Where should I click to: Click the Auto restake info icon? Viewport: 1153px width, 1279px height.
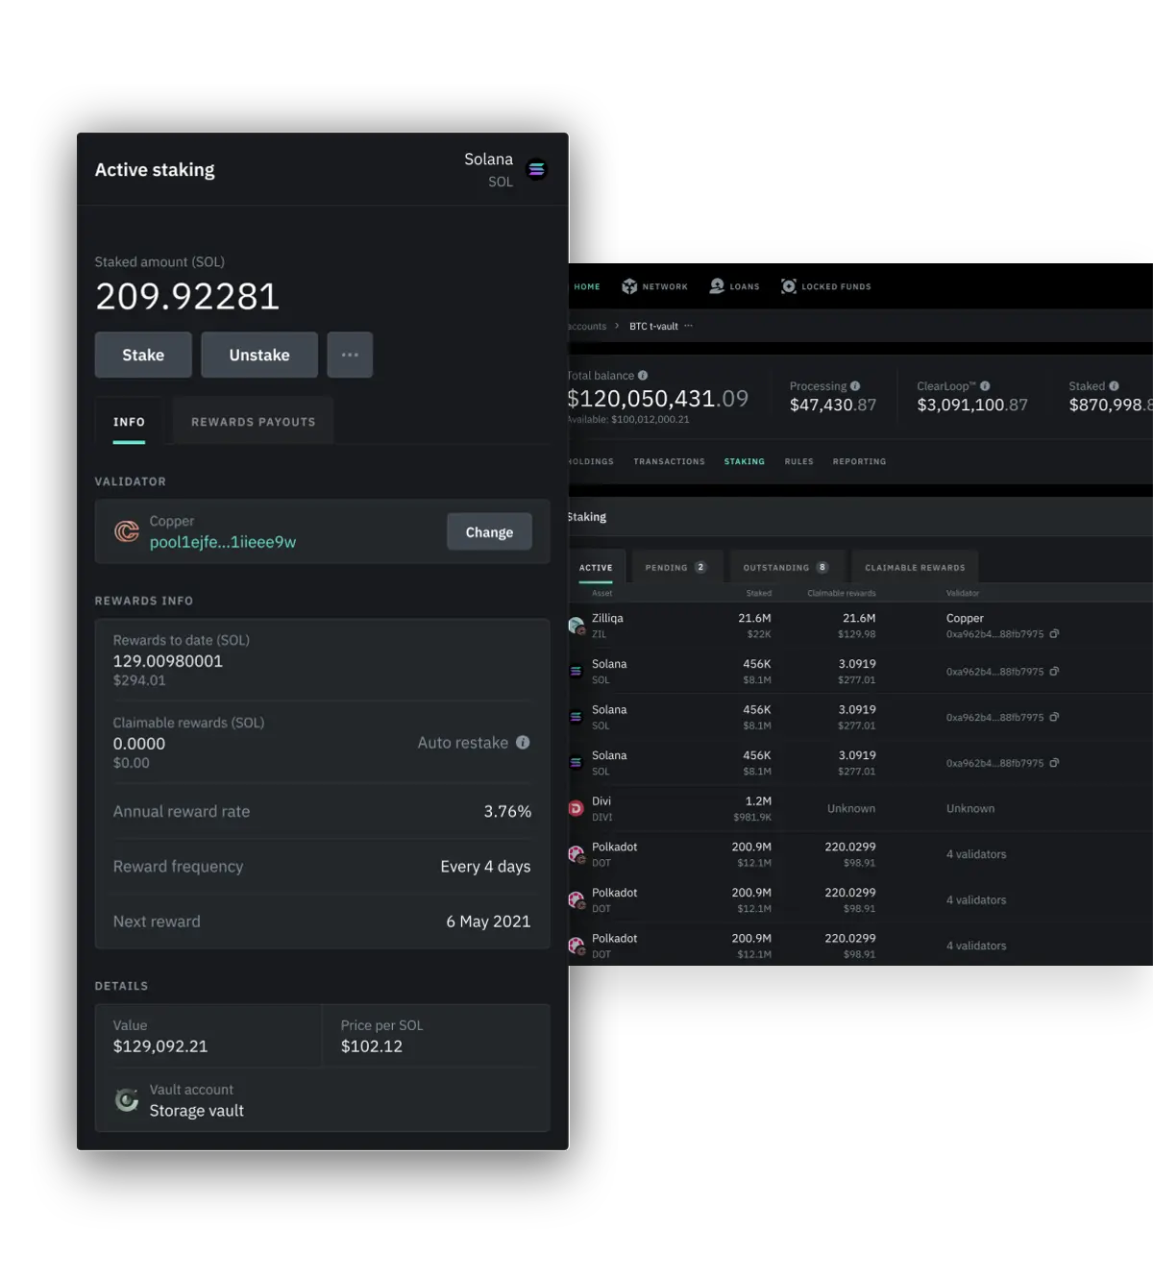tap(523, 743)
